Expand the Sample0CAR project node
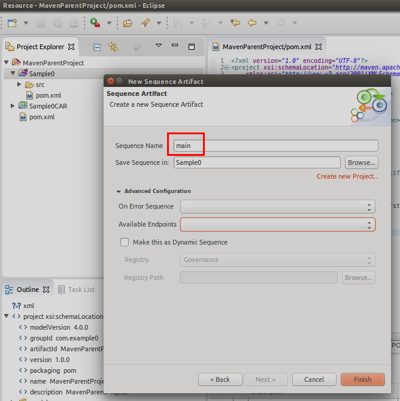The image size is (400, 401). (x=13, y=106)
